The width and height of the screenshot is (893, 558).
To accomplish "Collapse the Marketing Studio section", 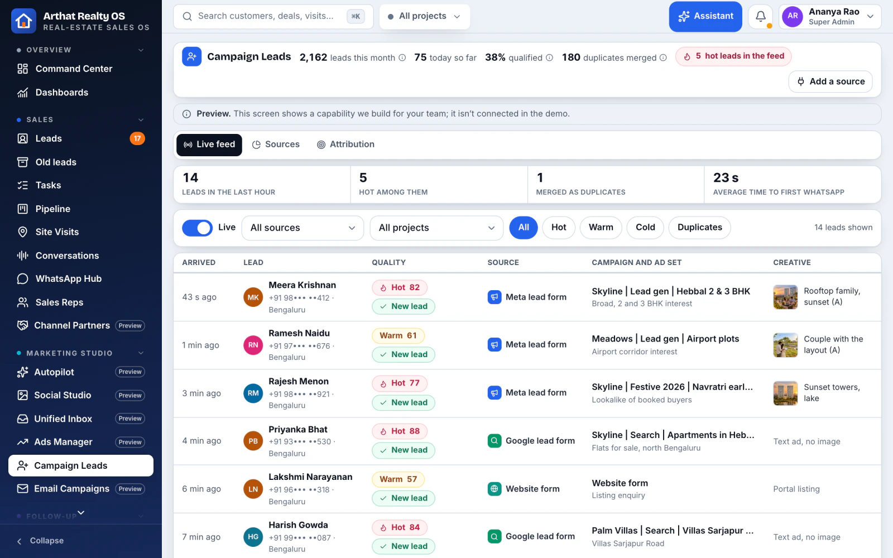I will 141,353.
